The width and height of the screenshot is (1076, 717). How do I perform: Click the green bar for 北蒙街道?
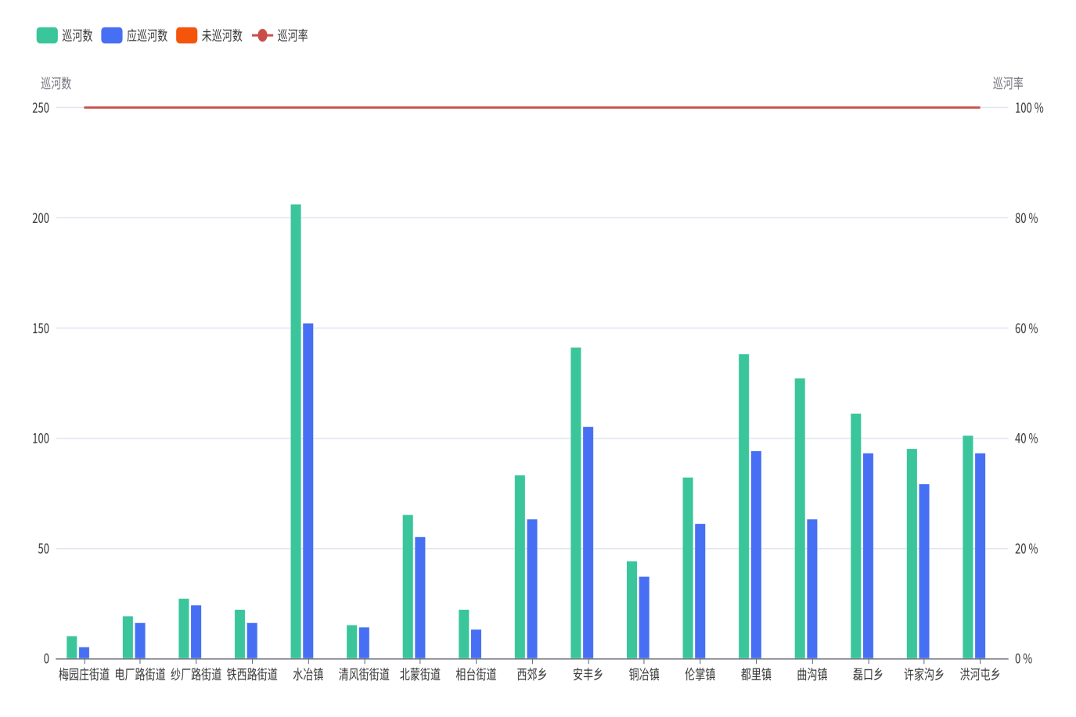[x=408, y=586]
